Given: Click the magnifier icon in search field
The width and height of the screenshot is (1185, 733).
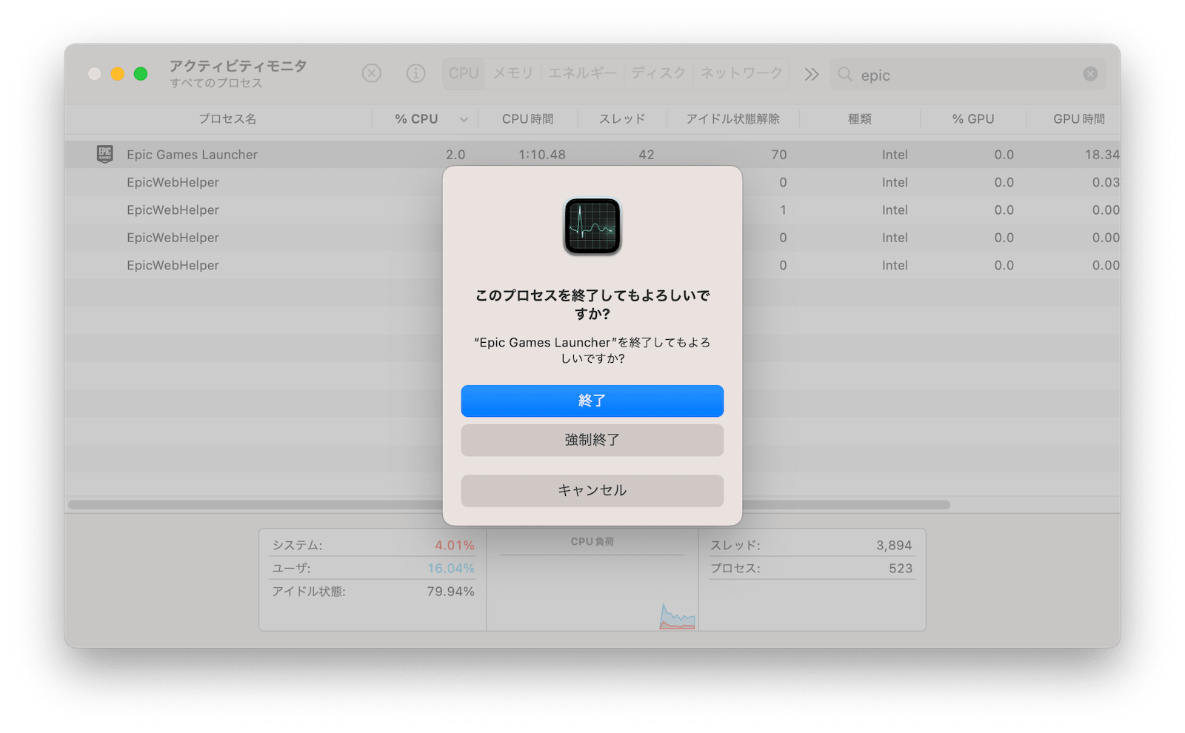Looking at the screenshot, I should pyautogui.click(x=845, y=74).
